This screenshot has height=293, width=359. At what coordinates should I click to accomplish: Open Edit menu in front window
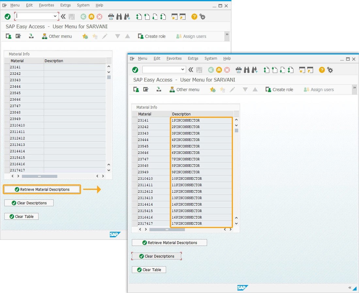click(x=157, y=59)
